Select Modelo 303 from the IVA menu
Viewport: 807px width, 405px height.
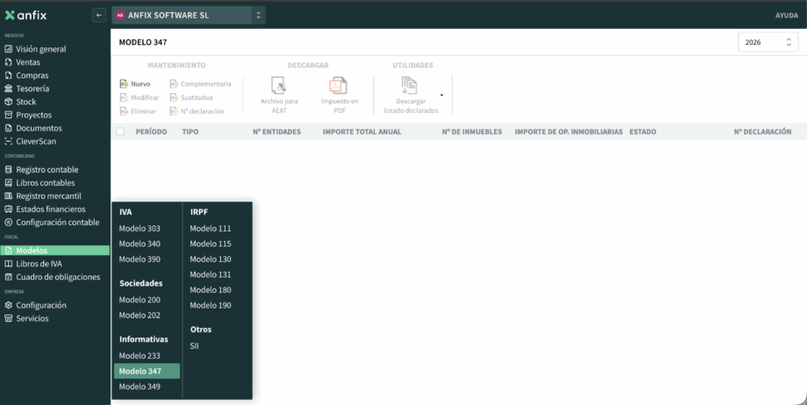click(x=139, y=229)
